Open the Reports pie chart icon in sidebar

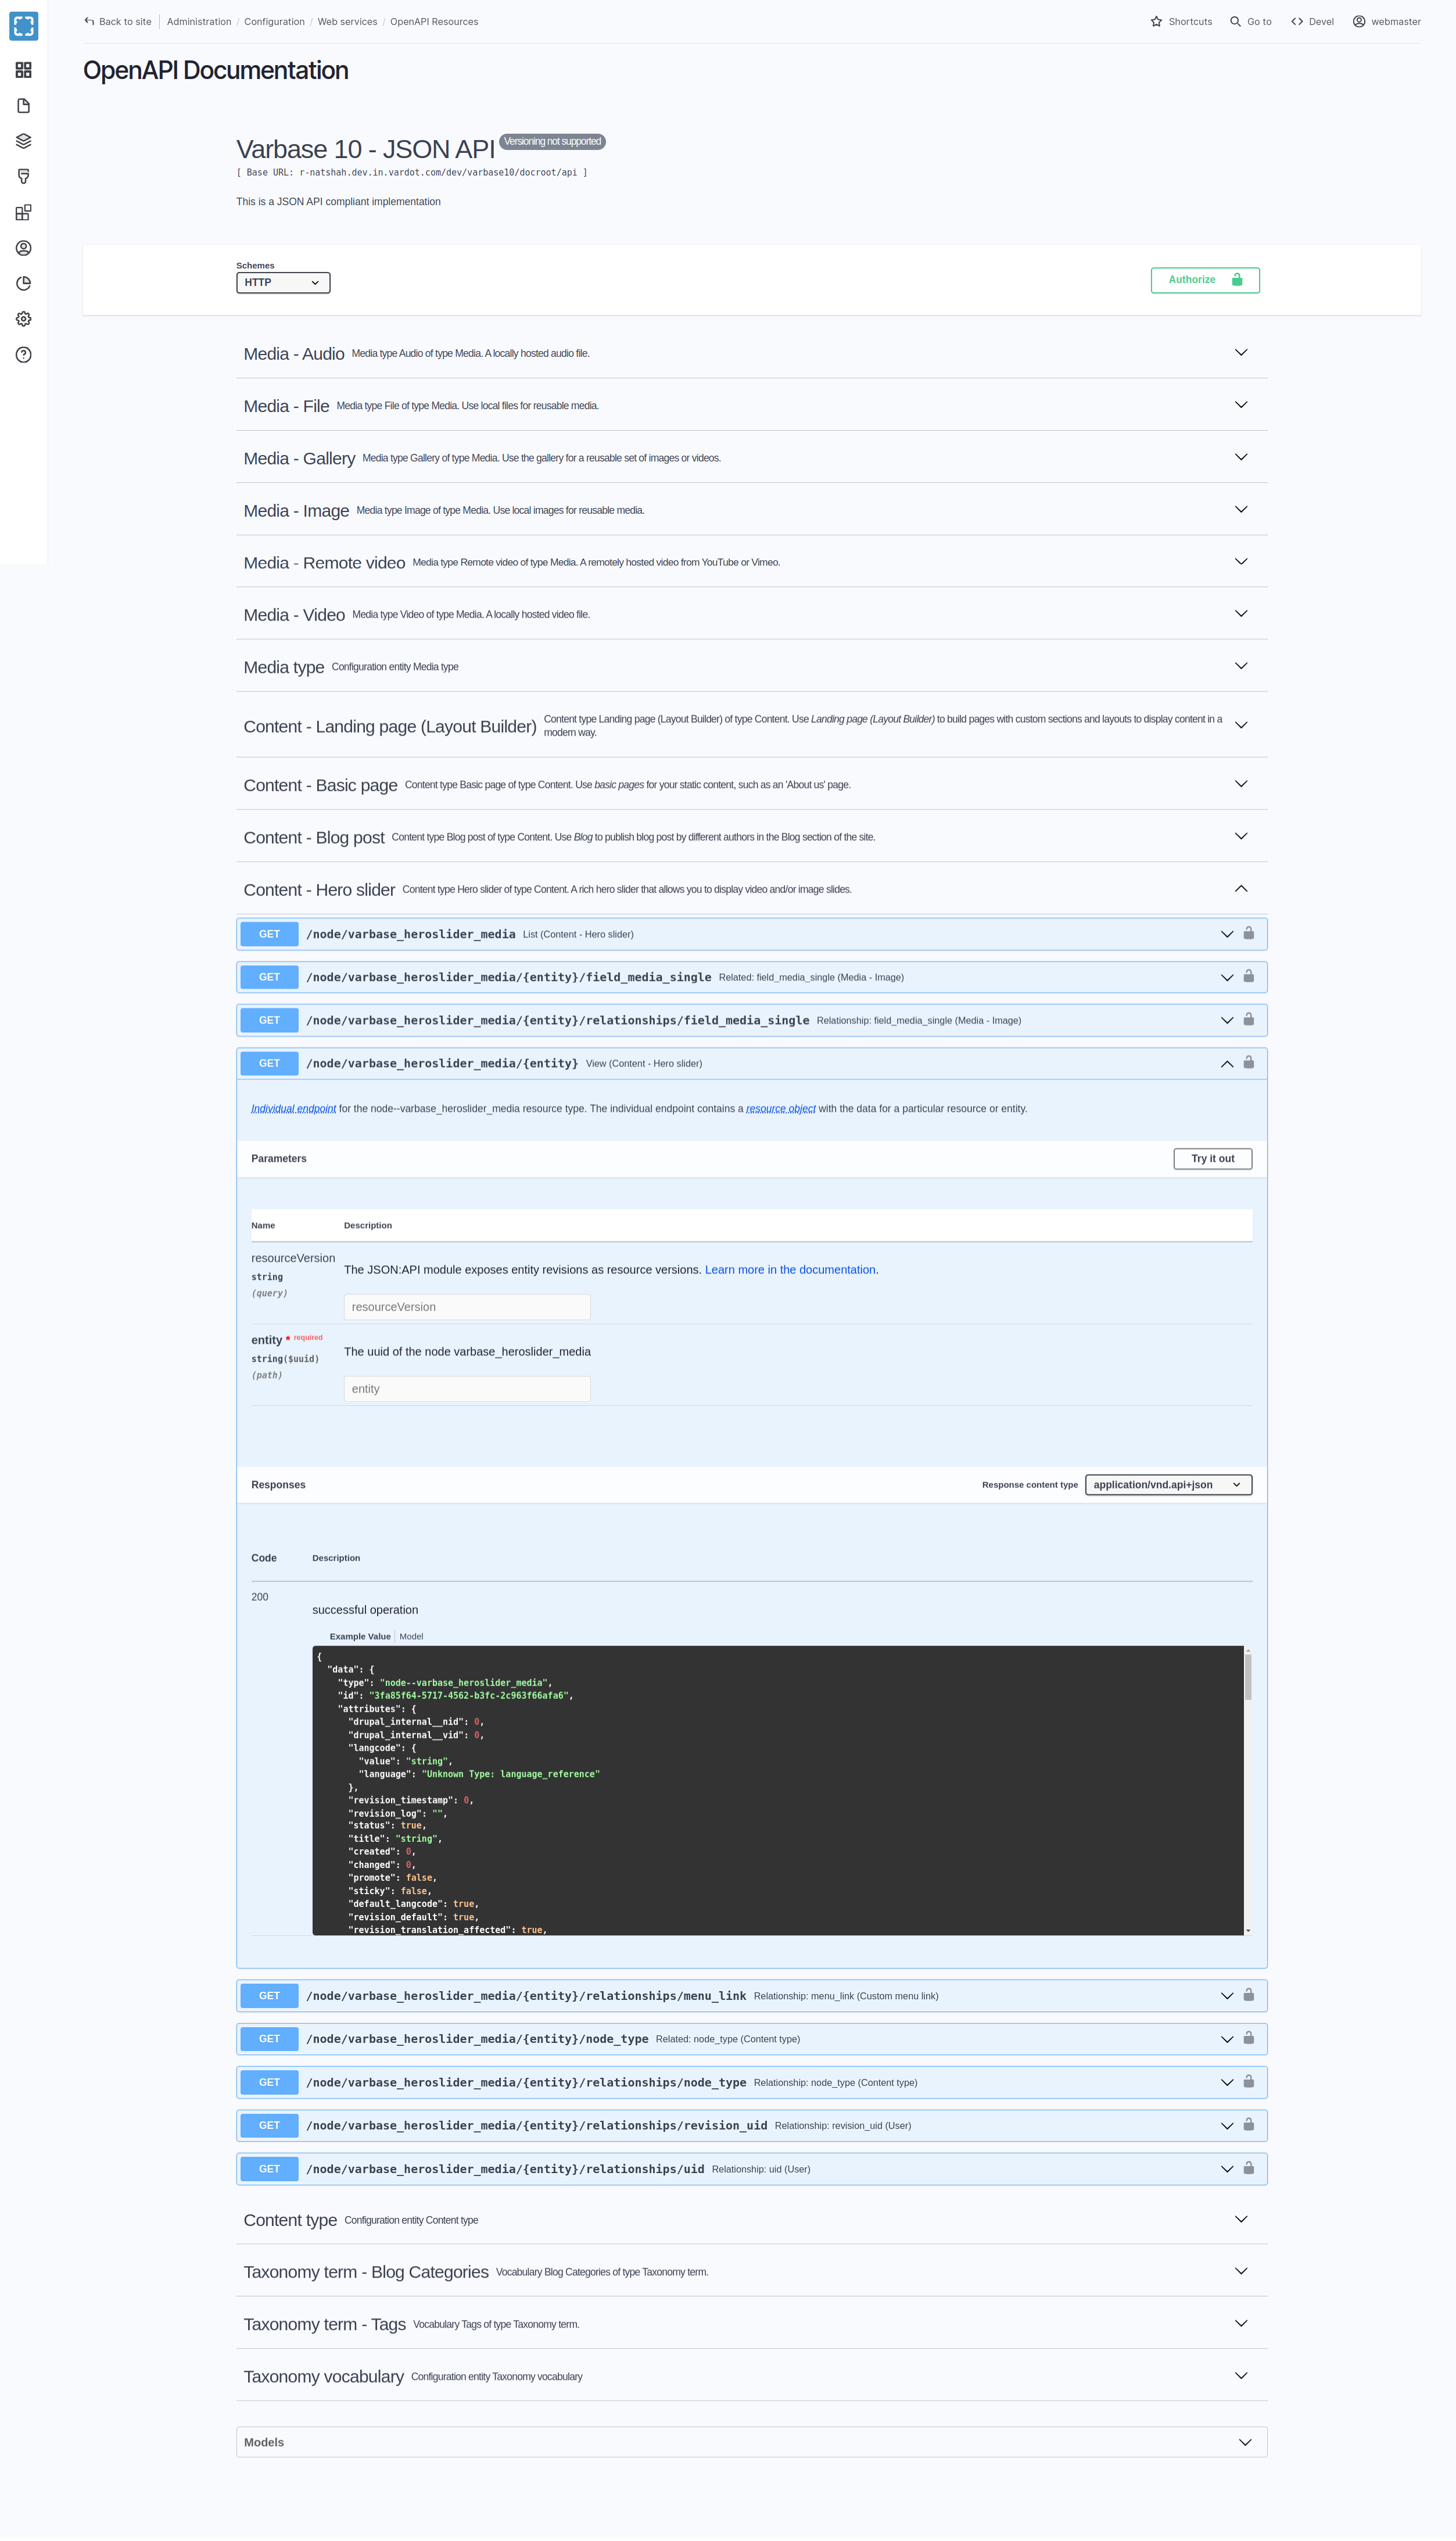tap(24, 283)
